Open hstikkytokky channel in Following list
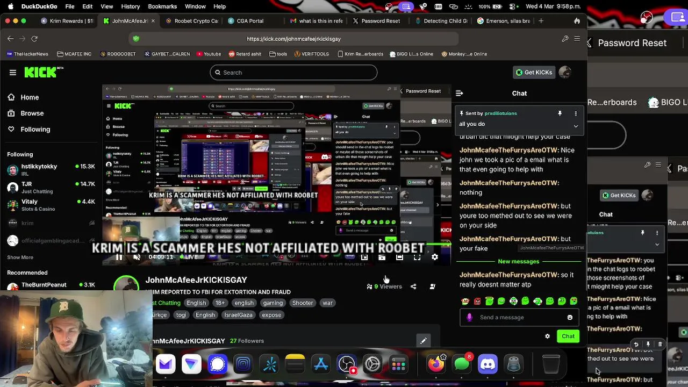Image resolution: width=688 pixels, height=387 pixels. click(x=51, y=170)
